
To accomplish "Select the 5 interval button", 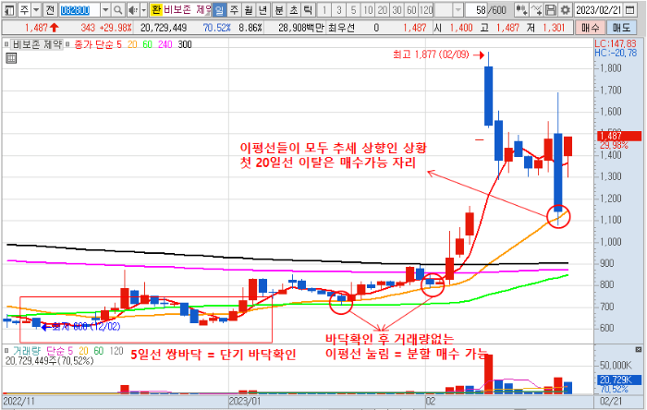I will 354,10.
